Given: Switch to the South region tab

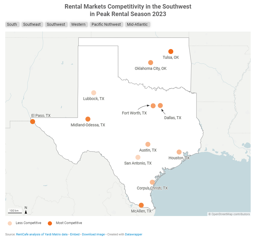Looking at the screenshot, I should [12, 24].
